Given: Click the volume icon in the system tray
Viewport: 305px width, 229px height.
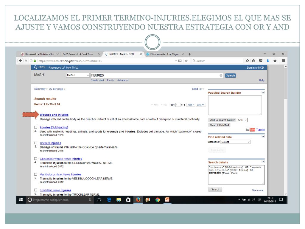Looking at the screenshot, I should tap(253, 199).
